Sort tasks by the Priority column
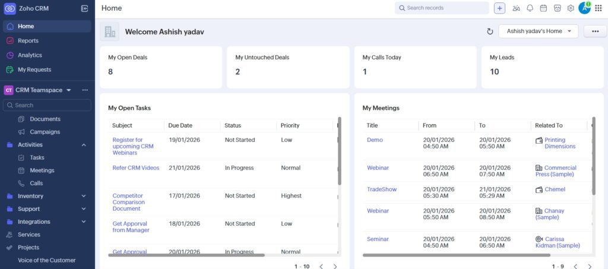 [x=290, y=125]
